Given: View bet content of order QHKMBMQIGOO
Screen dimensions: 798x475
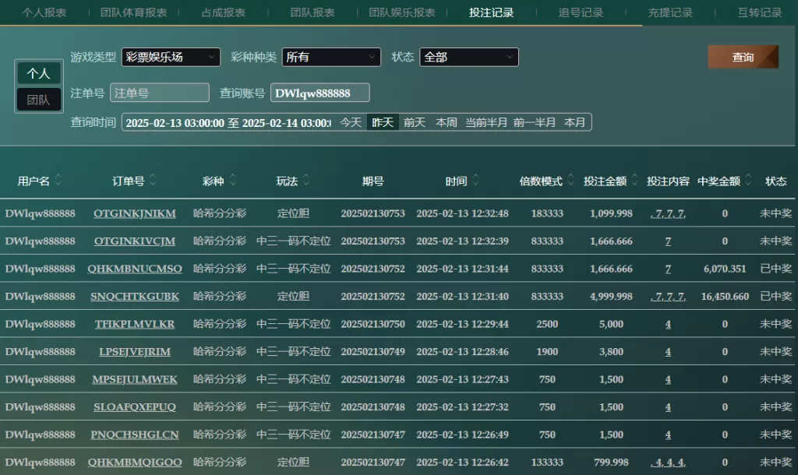Looking at the screenshot, I should coord(668,463).
